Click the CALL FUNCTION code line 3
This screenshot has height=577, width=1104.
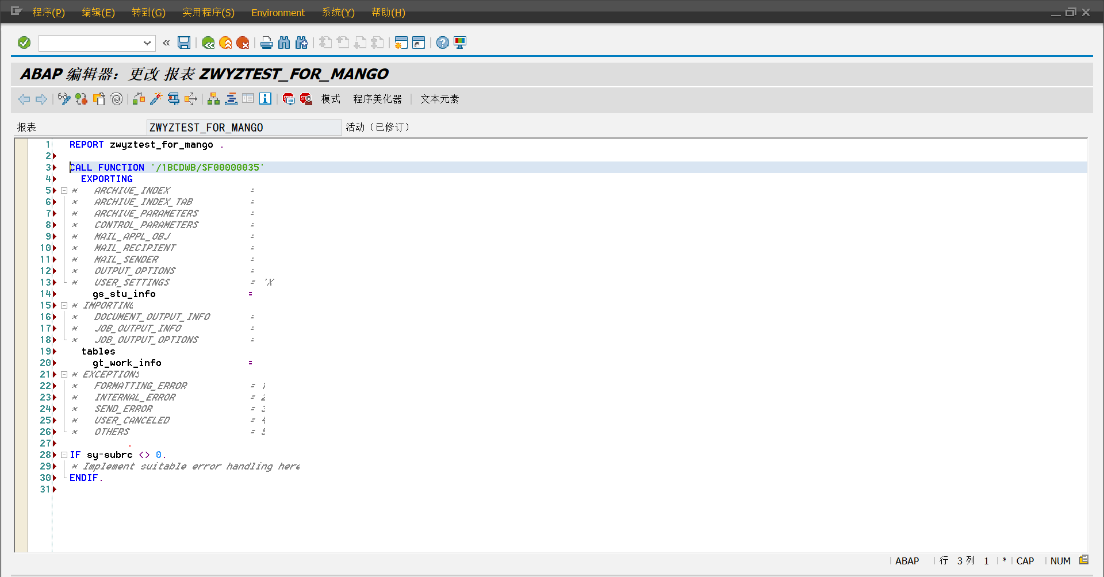167,167
